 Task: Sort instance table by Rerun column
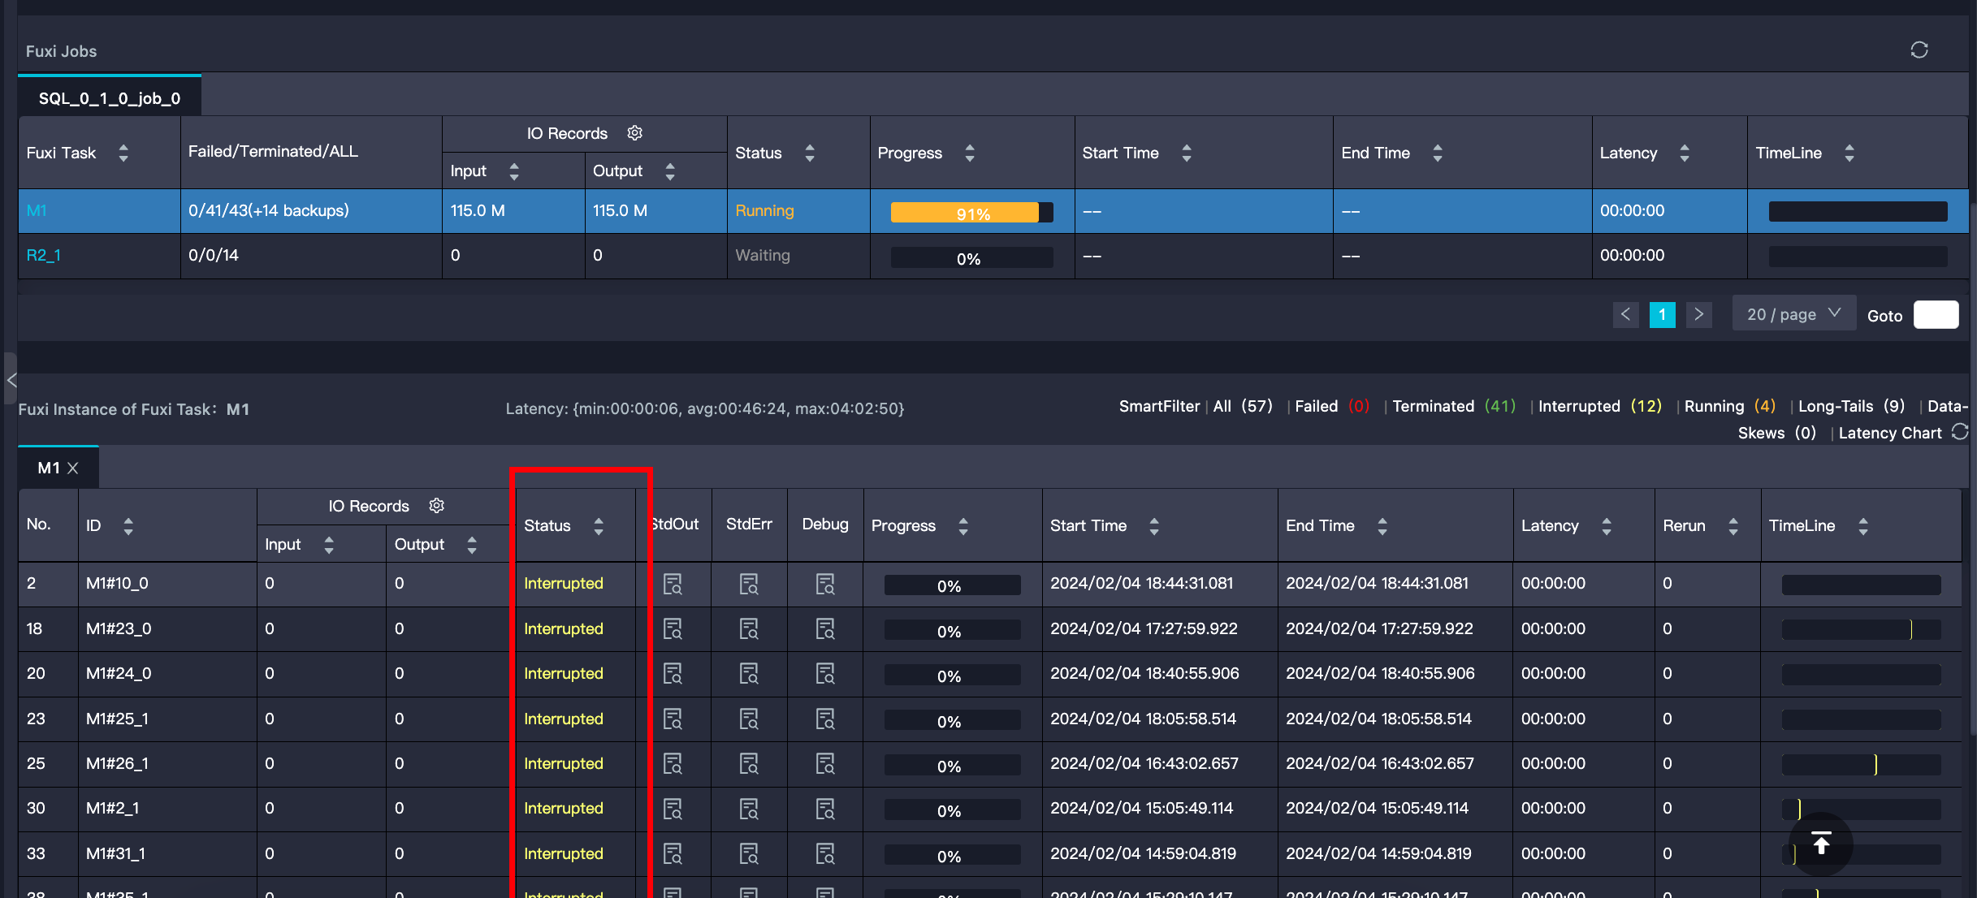tap(1733, 526)
